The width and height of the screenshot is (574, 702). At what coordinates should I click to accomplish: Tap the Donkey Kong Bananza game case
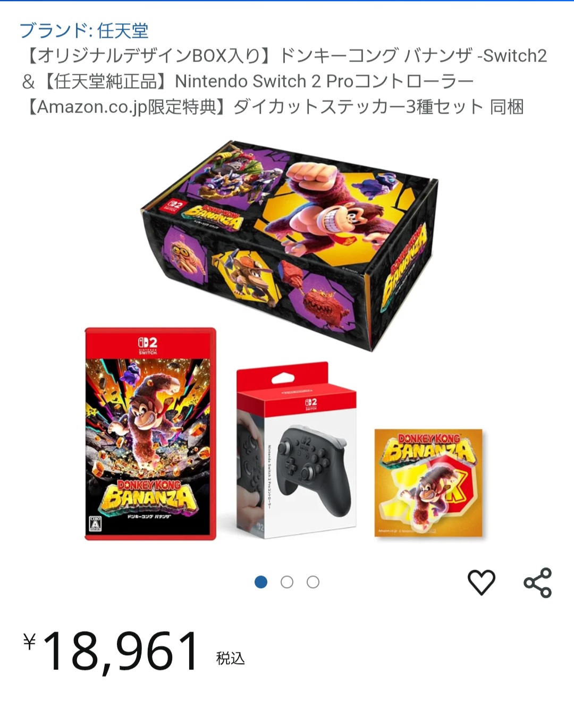[x=150, y=434]
